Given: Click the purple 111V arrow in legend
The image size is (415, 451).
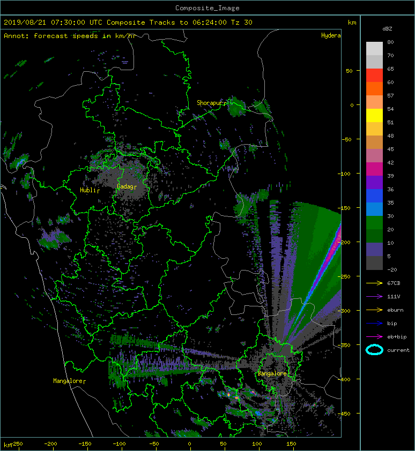Looking at the screenshot, I should (374, 297).
